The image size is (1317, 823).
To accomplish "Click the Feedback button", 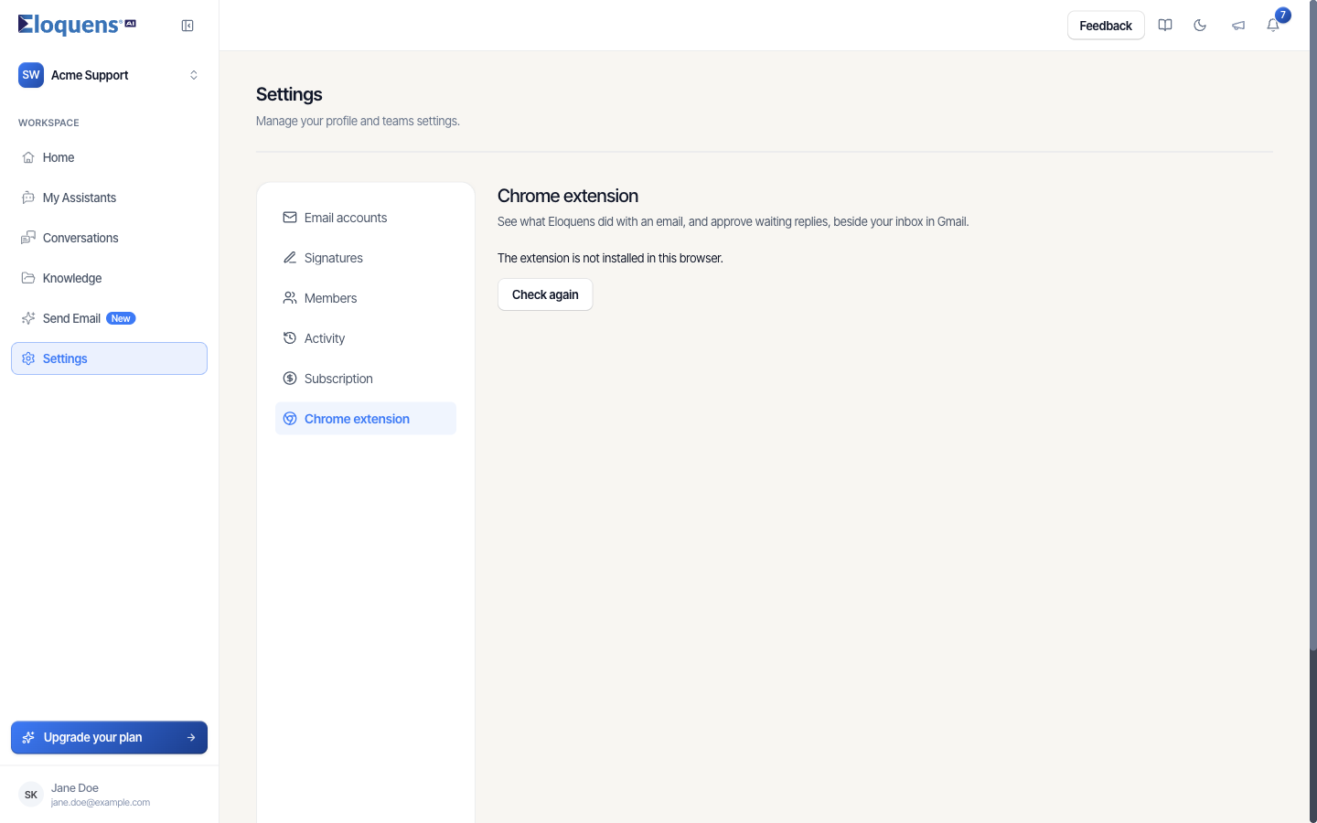I will tap(1106, 26).
